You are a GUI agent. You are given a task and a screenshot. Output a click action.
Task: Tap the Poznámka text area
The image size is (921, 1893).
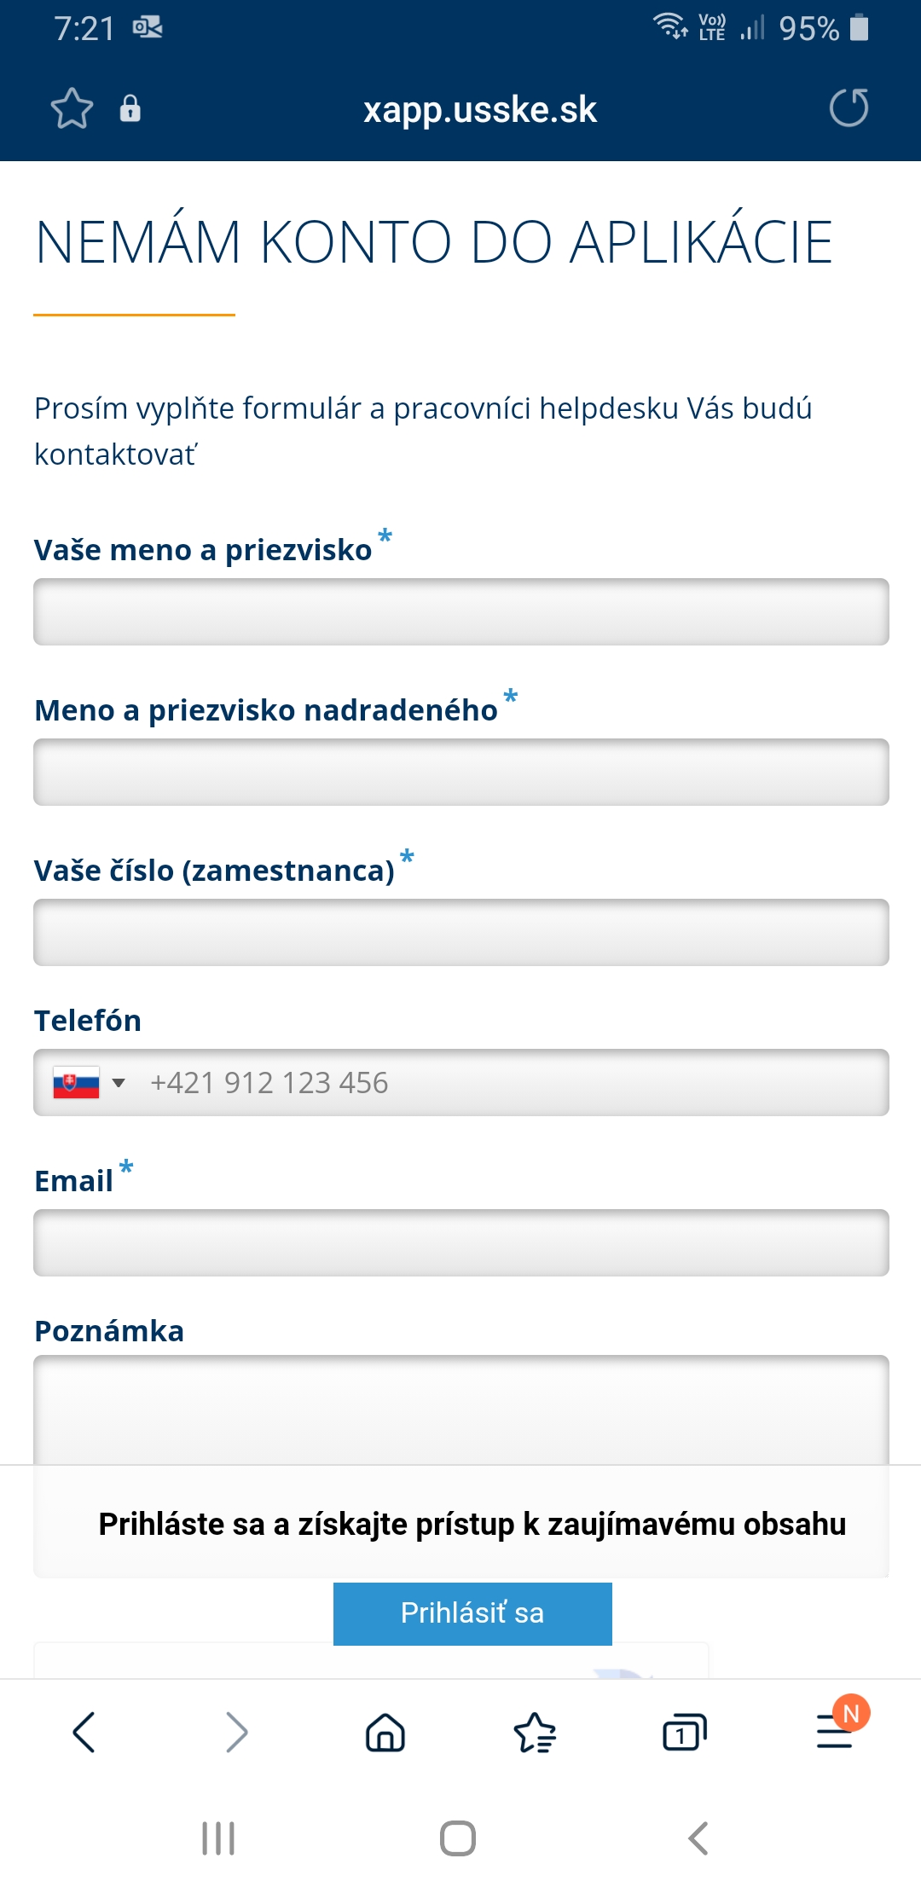[x=461, y=1410]
